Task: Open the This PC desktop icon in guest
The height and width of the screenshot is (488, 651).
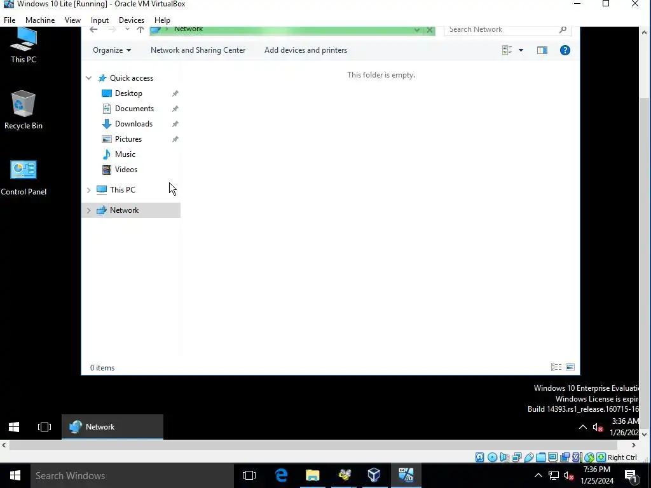Action: tap(24, 45)
